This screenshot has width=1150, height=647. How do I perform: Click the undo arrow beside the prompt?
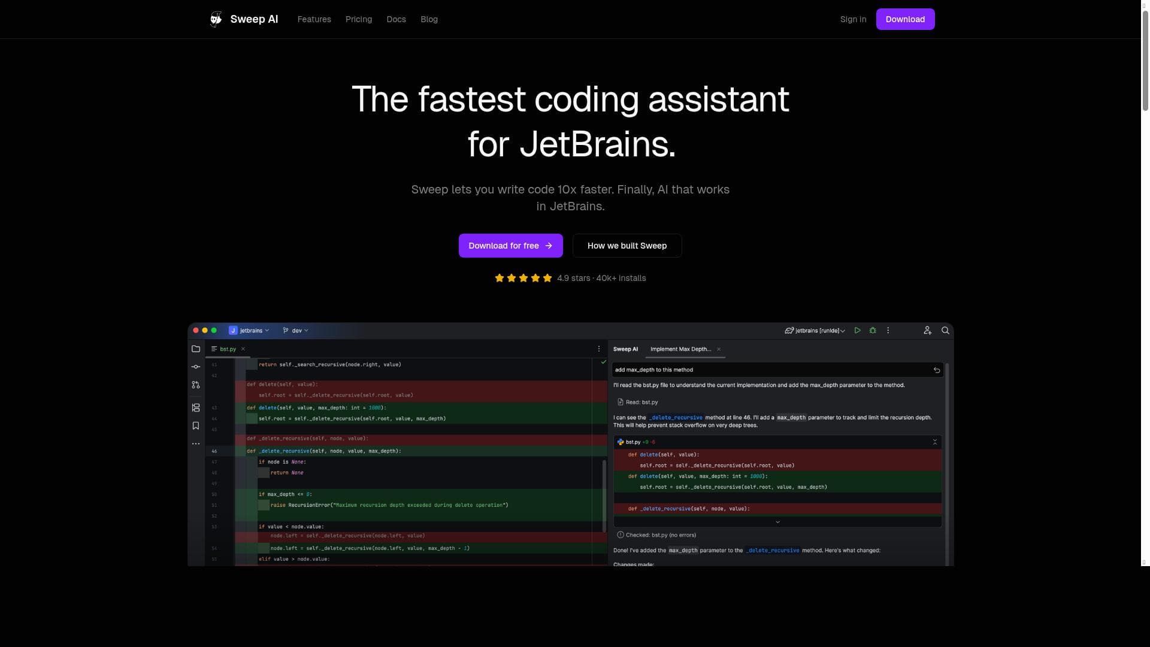pyautogui.click(x=937, y=370)
